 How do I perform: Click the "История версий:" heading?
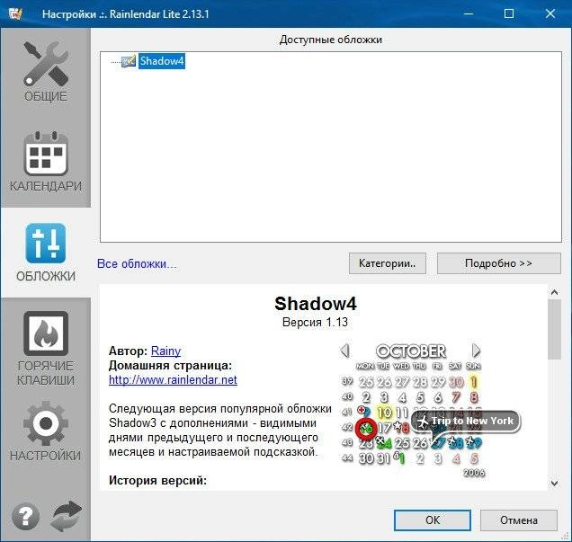157,480
